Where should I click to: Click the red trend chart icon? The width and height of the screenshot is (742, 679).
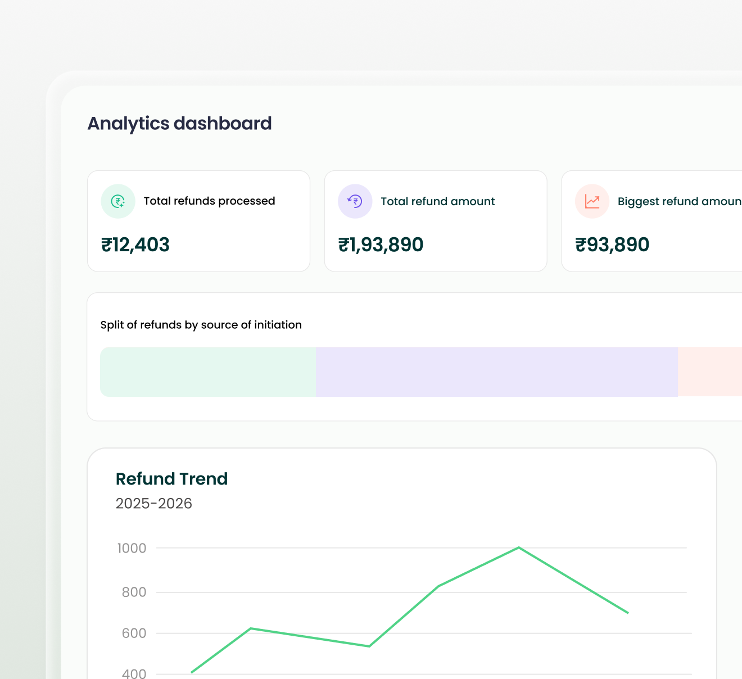coord(592,201)
